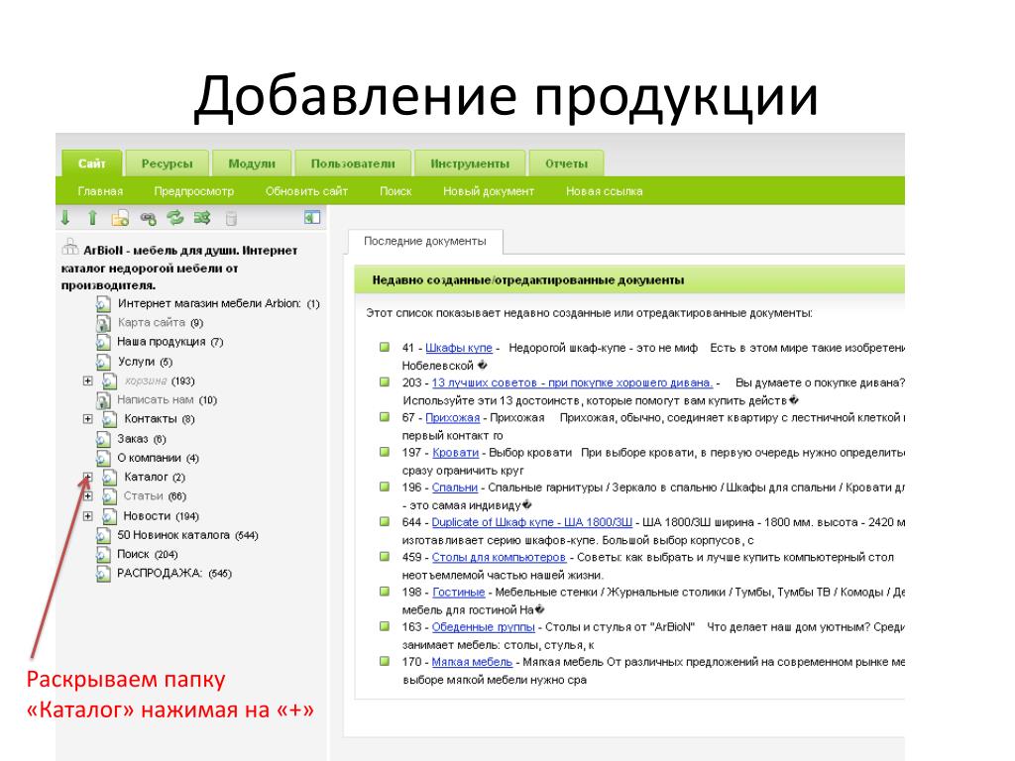Expand the Каталог folder with plus
1015x761 pixels.
pos(87,477)
